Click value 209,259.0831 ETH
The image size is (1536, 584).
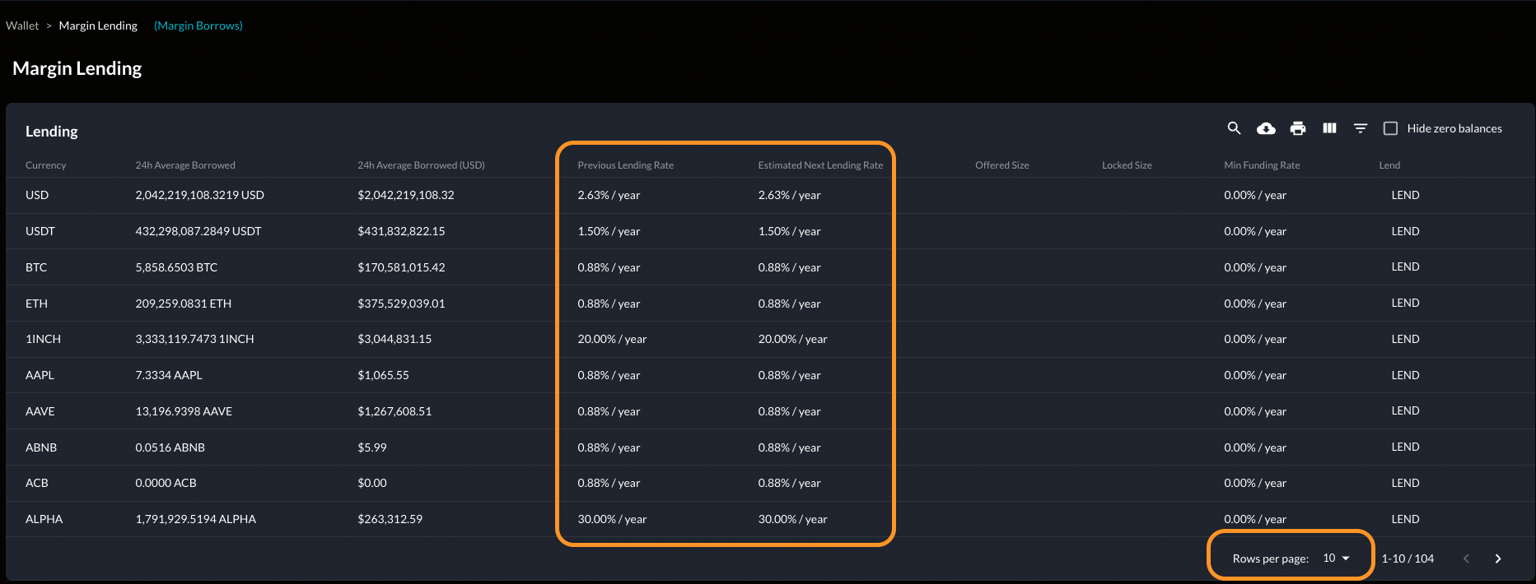tap(183, 304)
